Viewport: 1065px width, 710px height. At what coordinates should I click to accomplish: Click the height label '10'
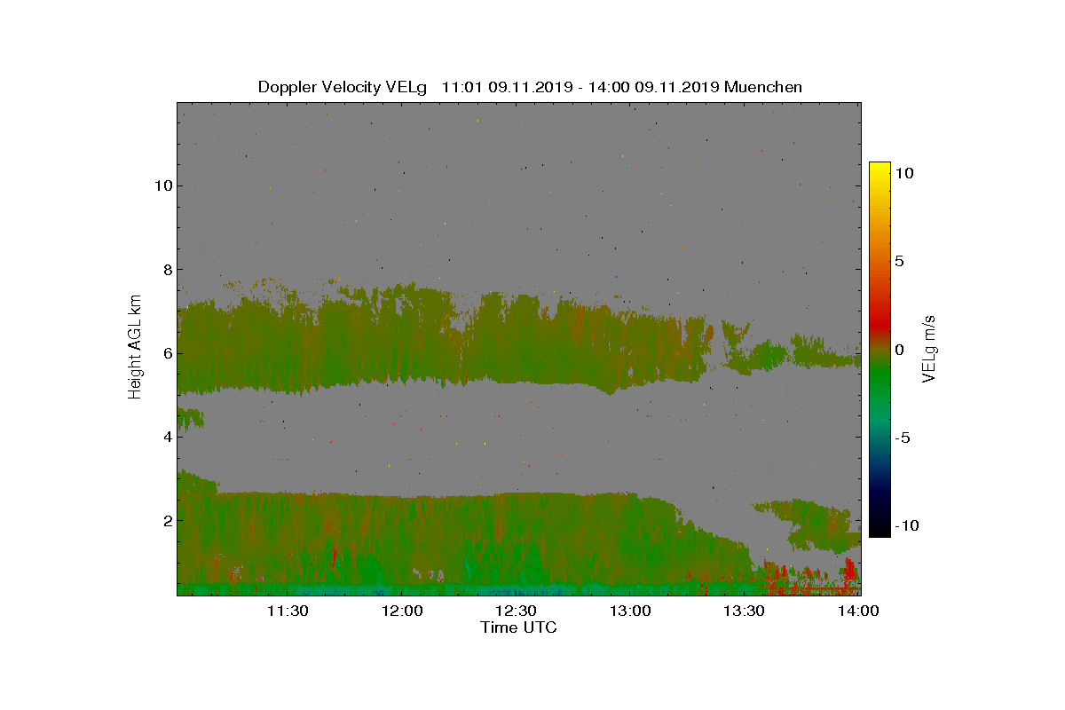tap(162, 185)
